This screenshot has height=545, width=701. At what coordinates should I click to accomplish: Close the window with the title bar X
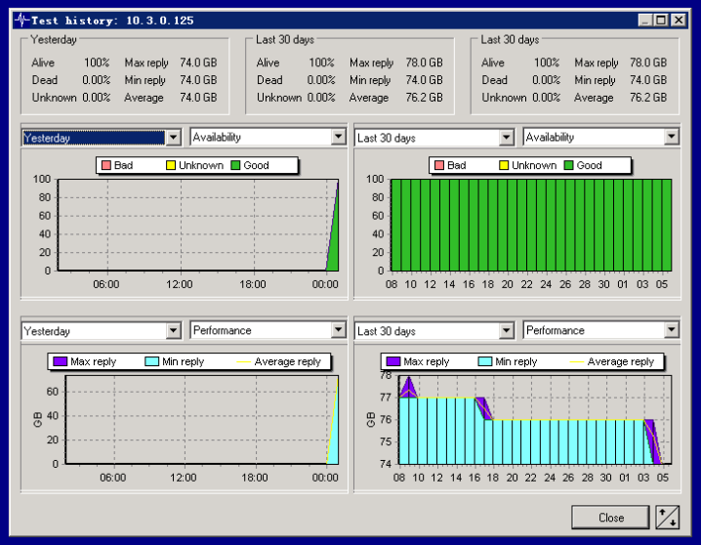tap(679, 21)
